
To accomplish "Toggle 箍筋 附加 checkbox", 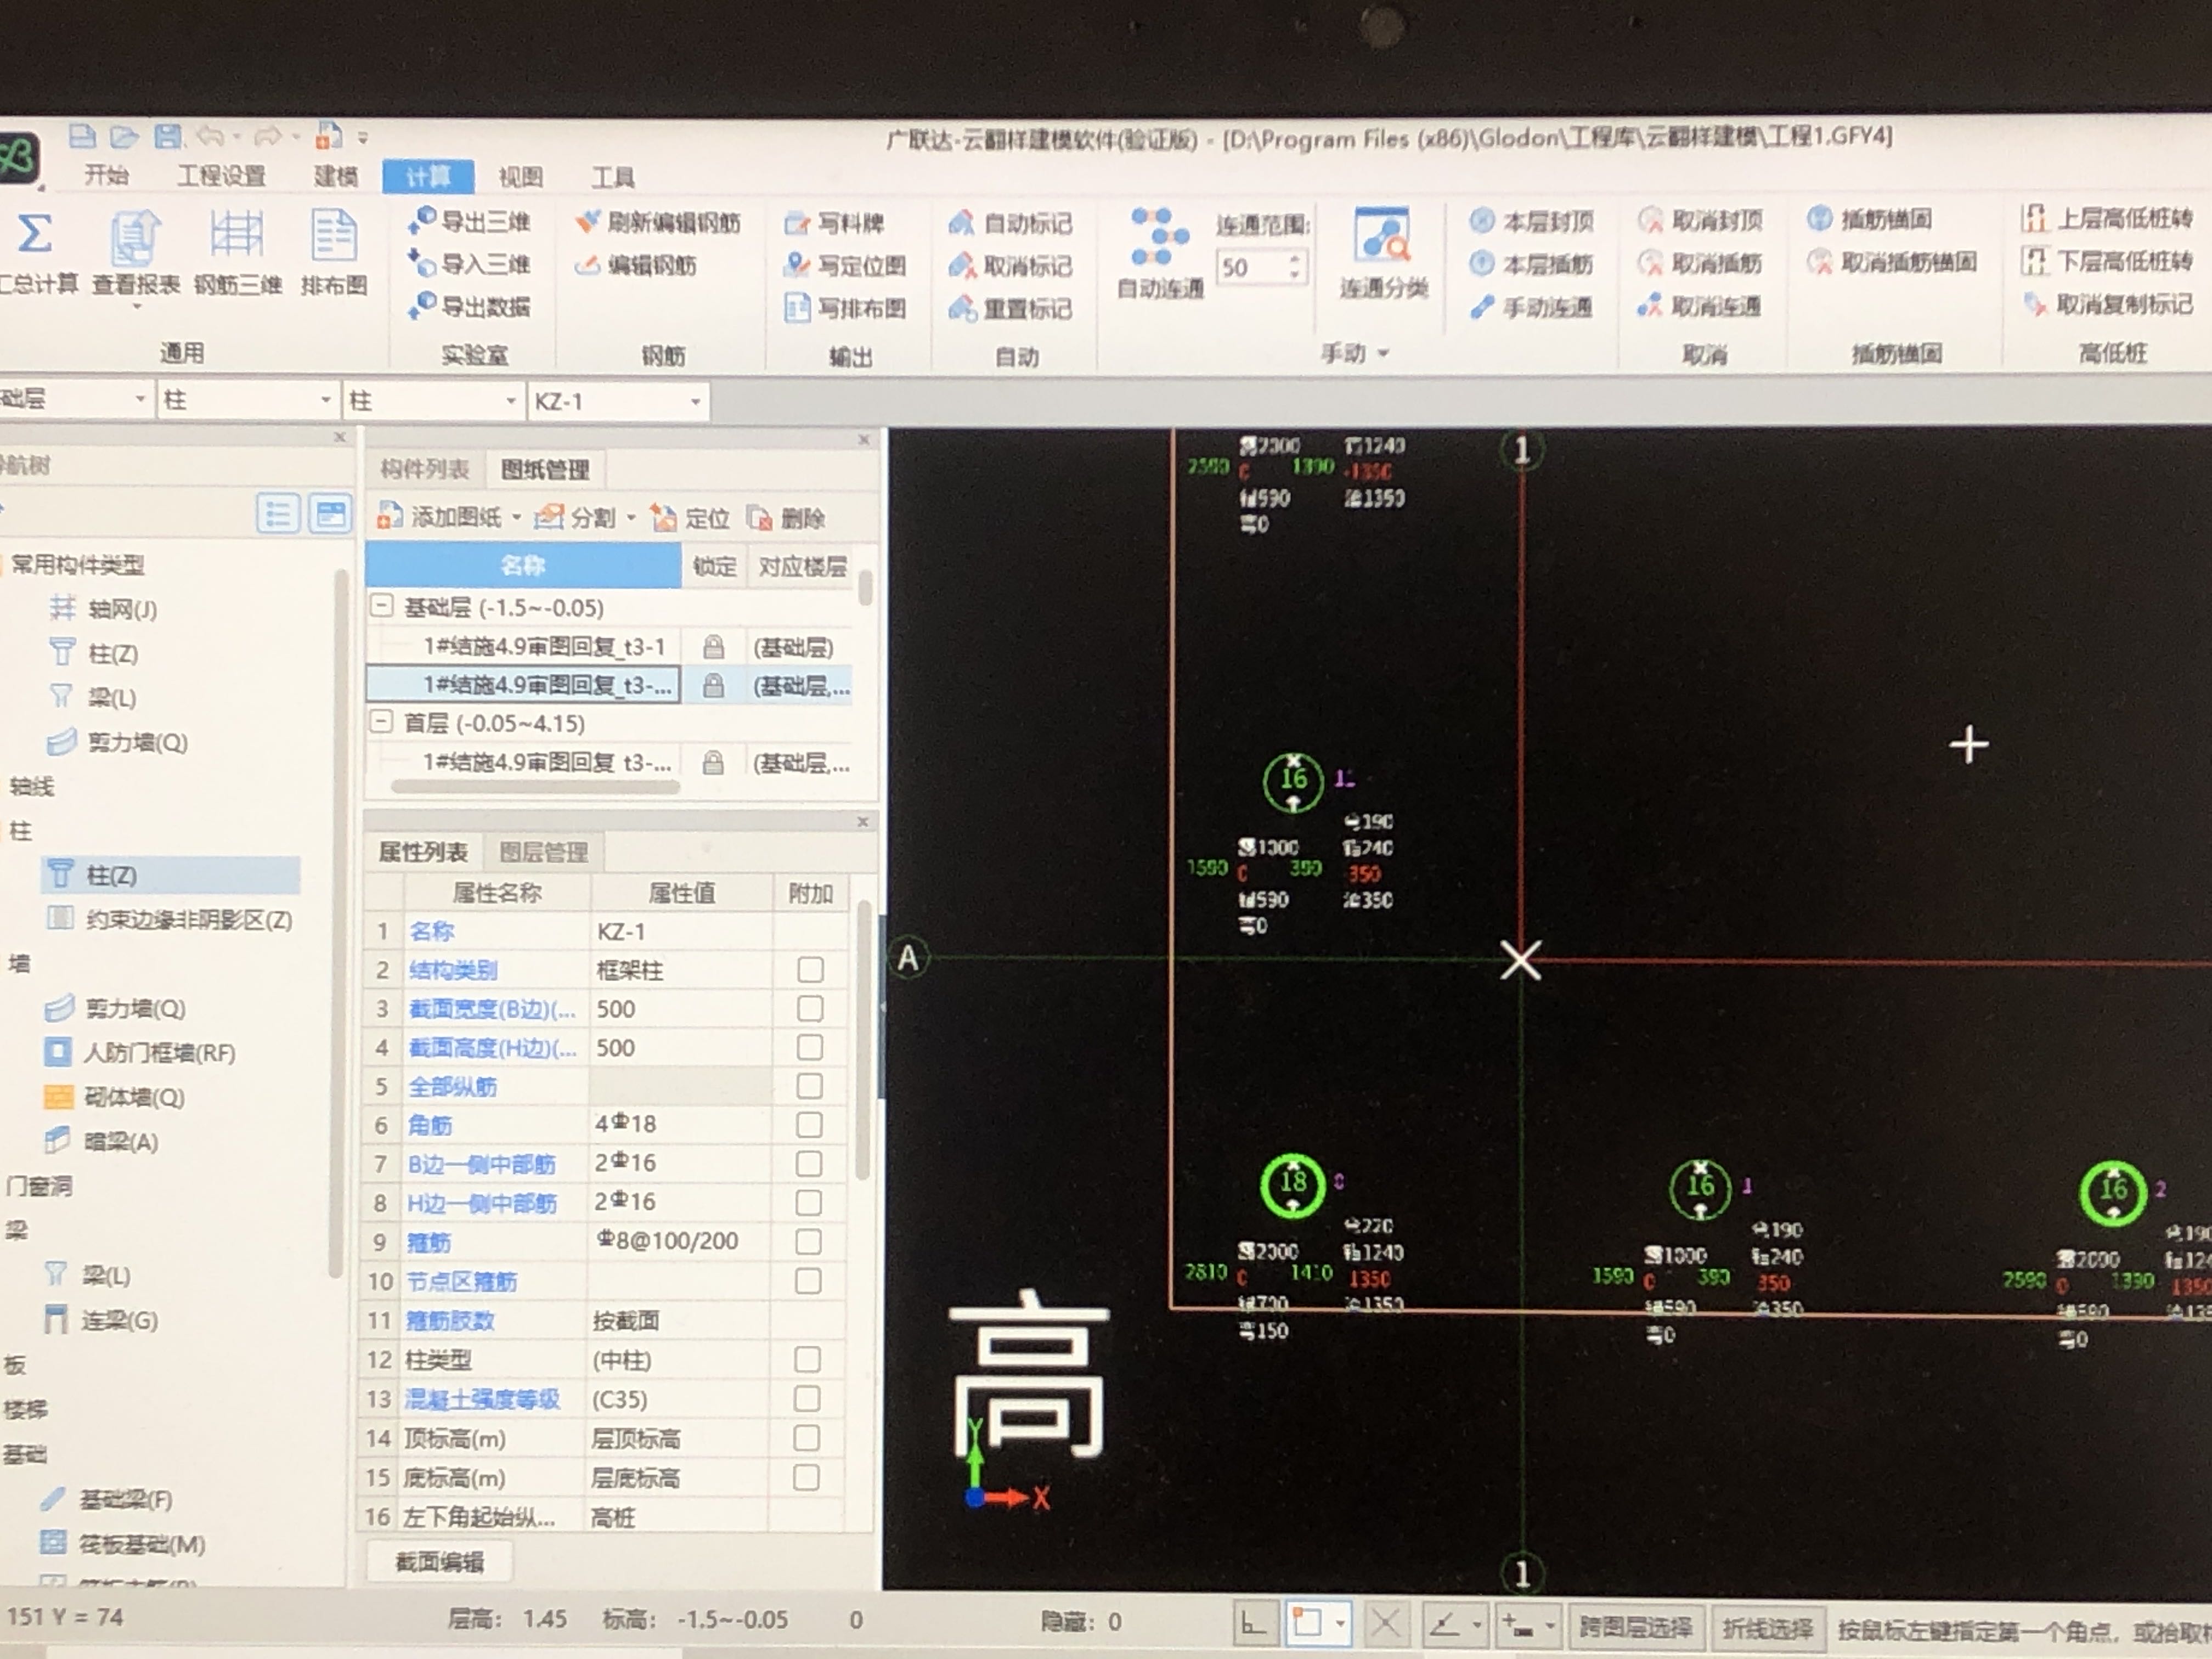I will [808, 1242].
